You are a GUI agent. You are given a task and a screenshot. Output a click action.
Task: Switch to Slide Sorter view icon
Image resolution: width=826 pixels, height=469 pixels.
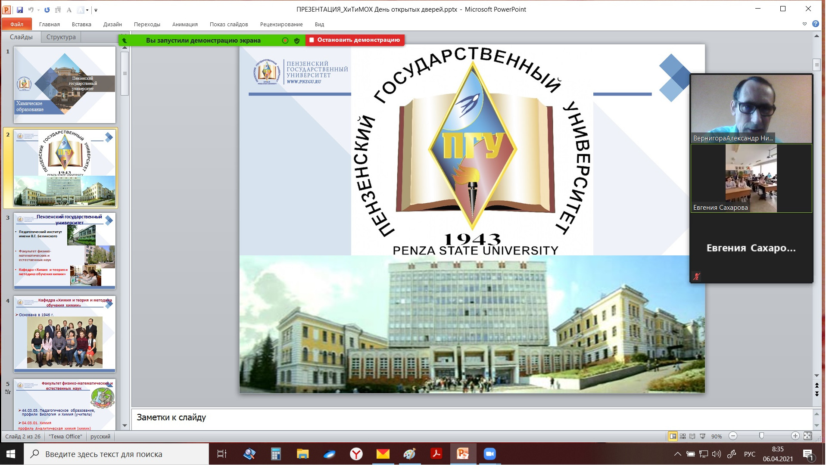683,436
